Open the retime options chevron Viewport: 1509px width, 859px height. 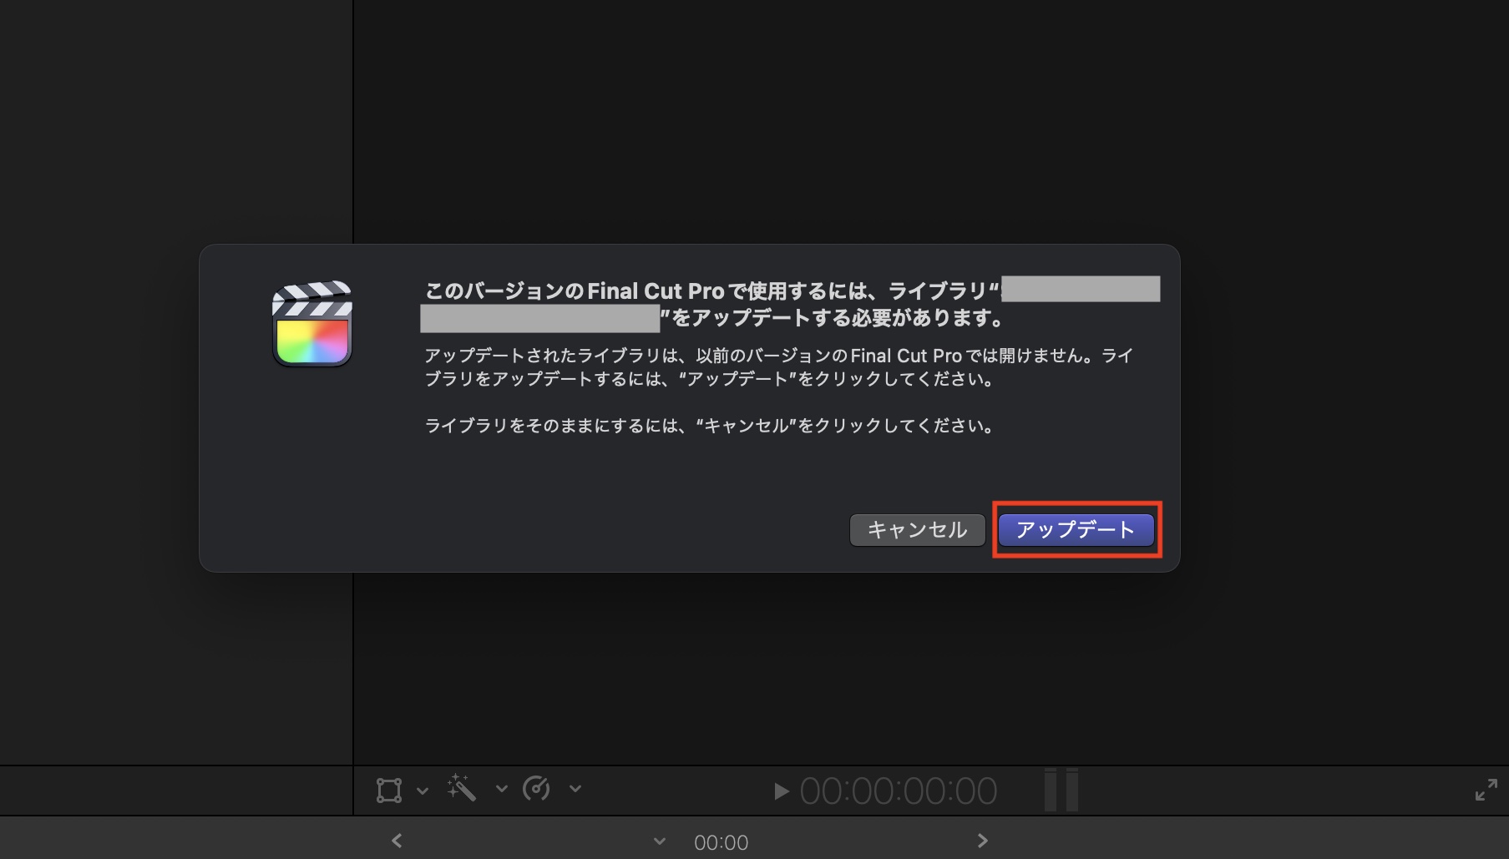tap(575, 788)
